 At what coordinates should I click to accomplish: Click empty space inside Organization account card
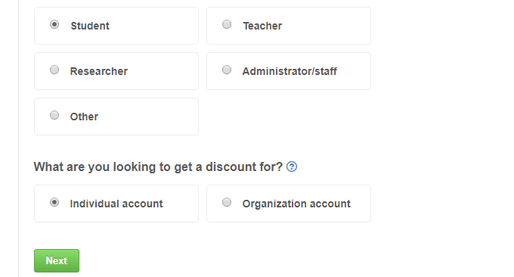[361, 215]
